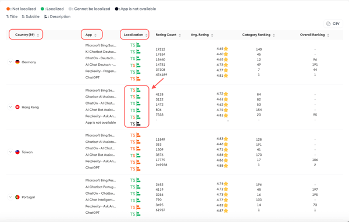Open AI Chat Deutsch app in Germany

pyautogui.click(x=101, y=65)
